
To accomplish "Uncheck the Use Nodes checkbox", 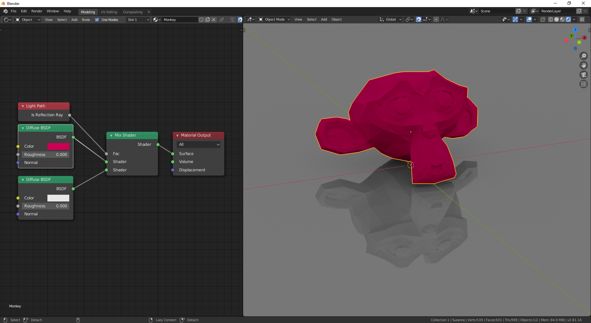I will [97, 20].
